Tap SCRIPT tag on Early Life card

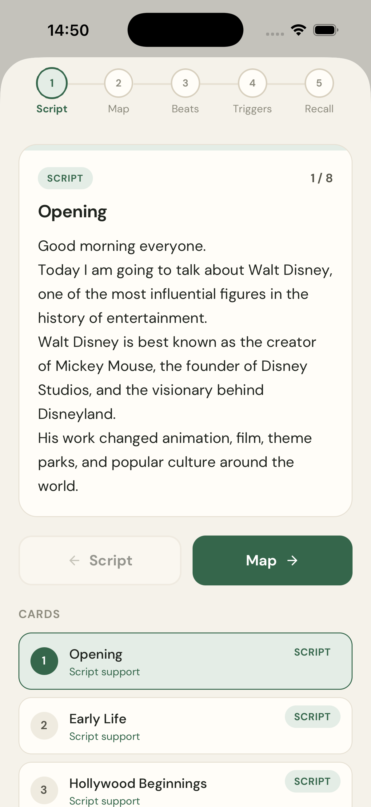(313, 717)
